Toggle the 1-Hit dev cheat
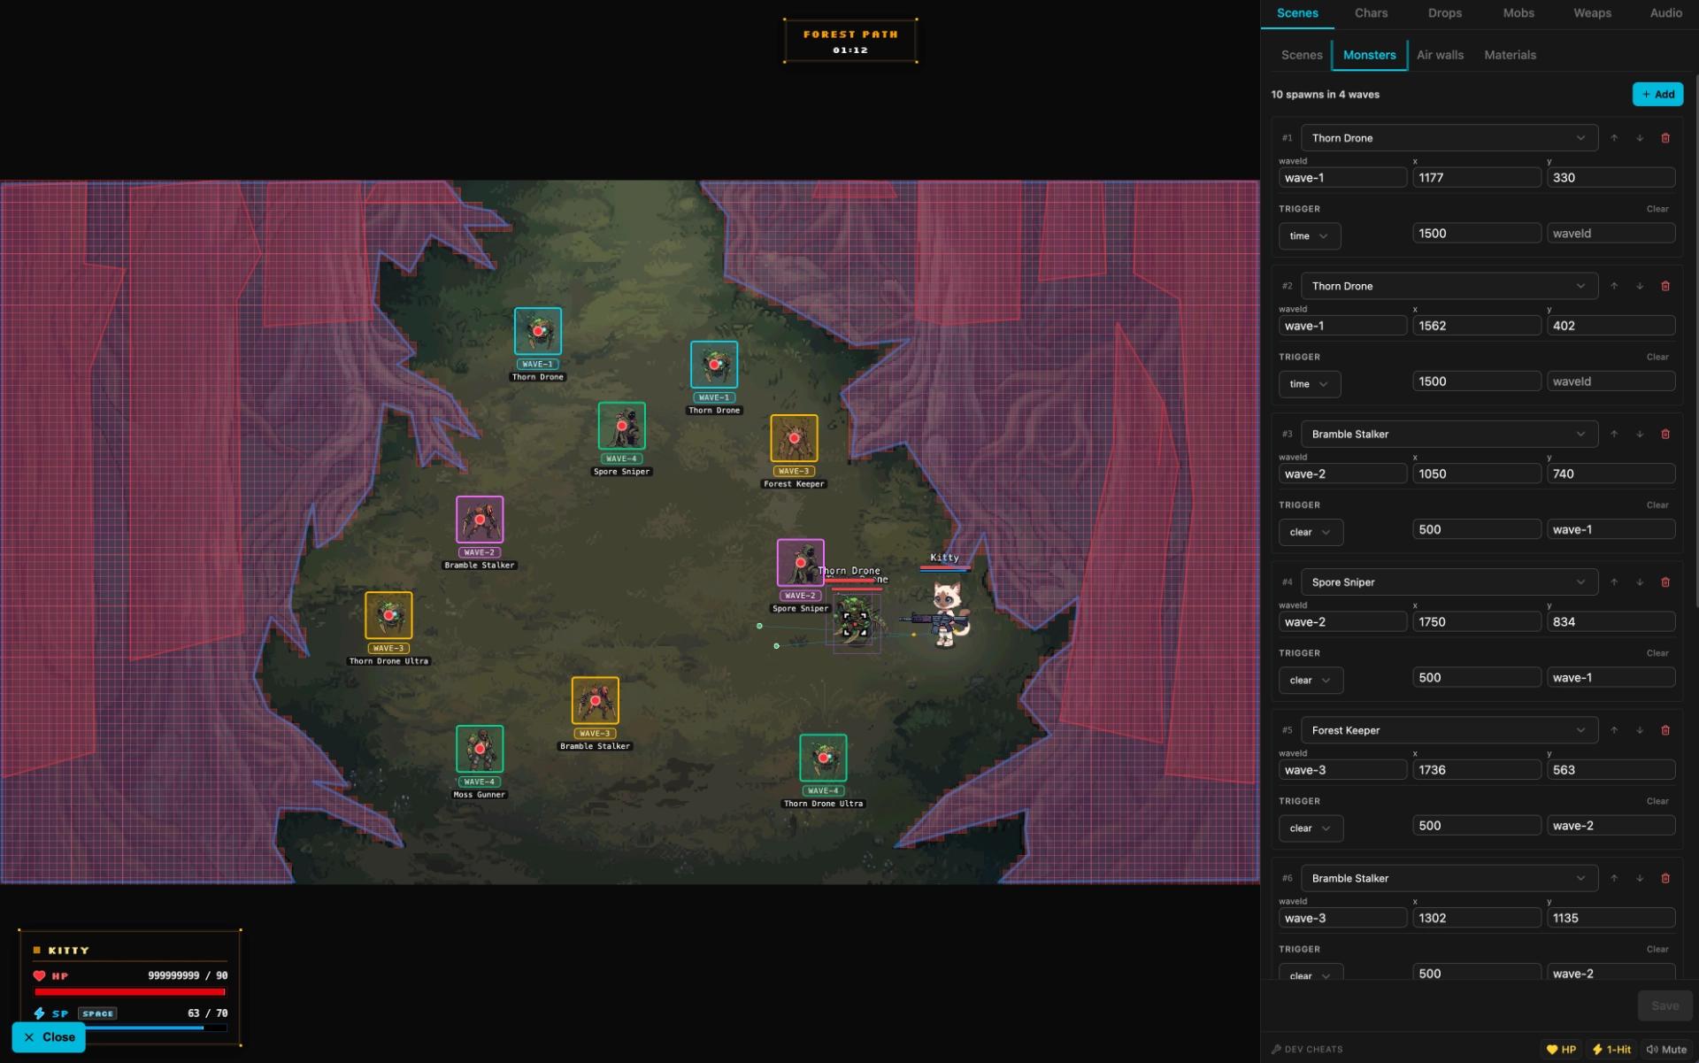The image size is (1699, 1063). 1611,1049
